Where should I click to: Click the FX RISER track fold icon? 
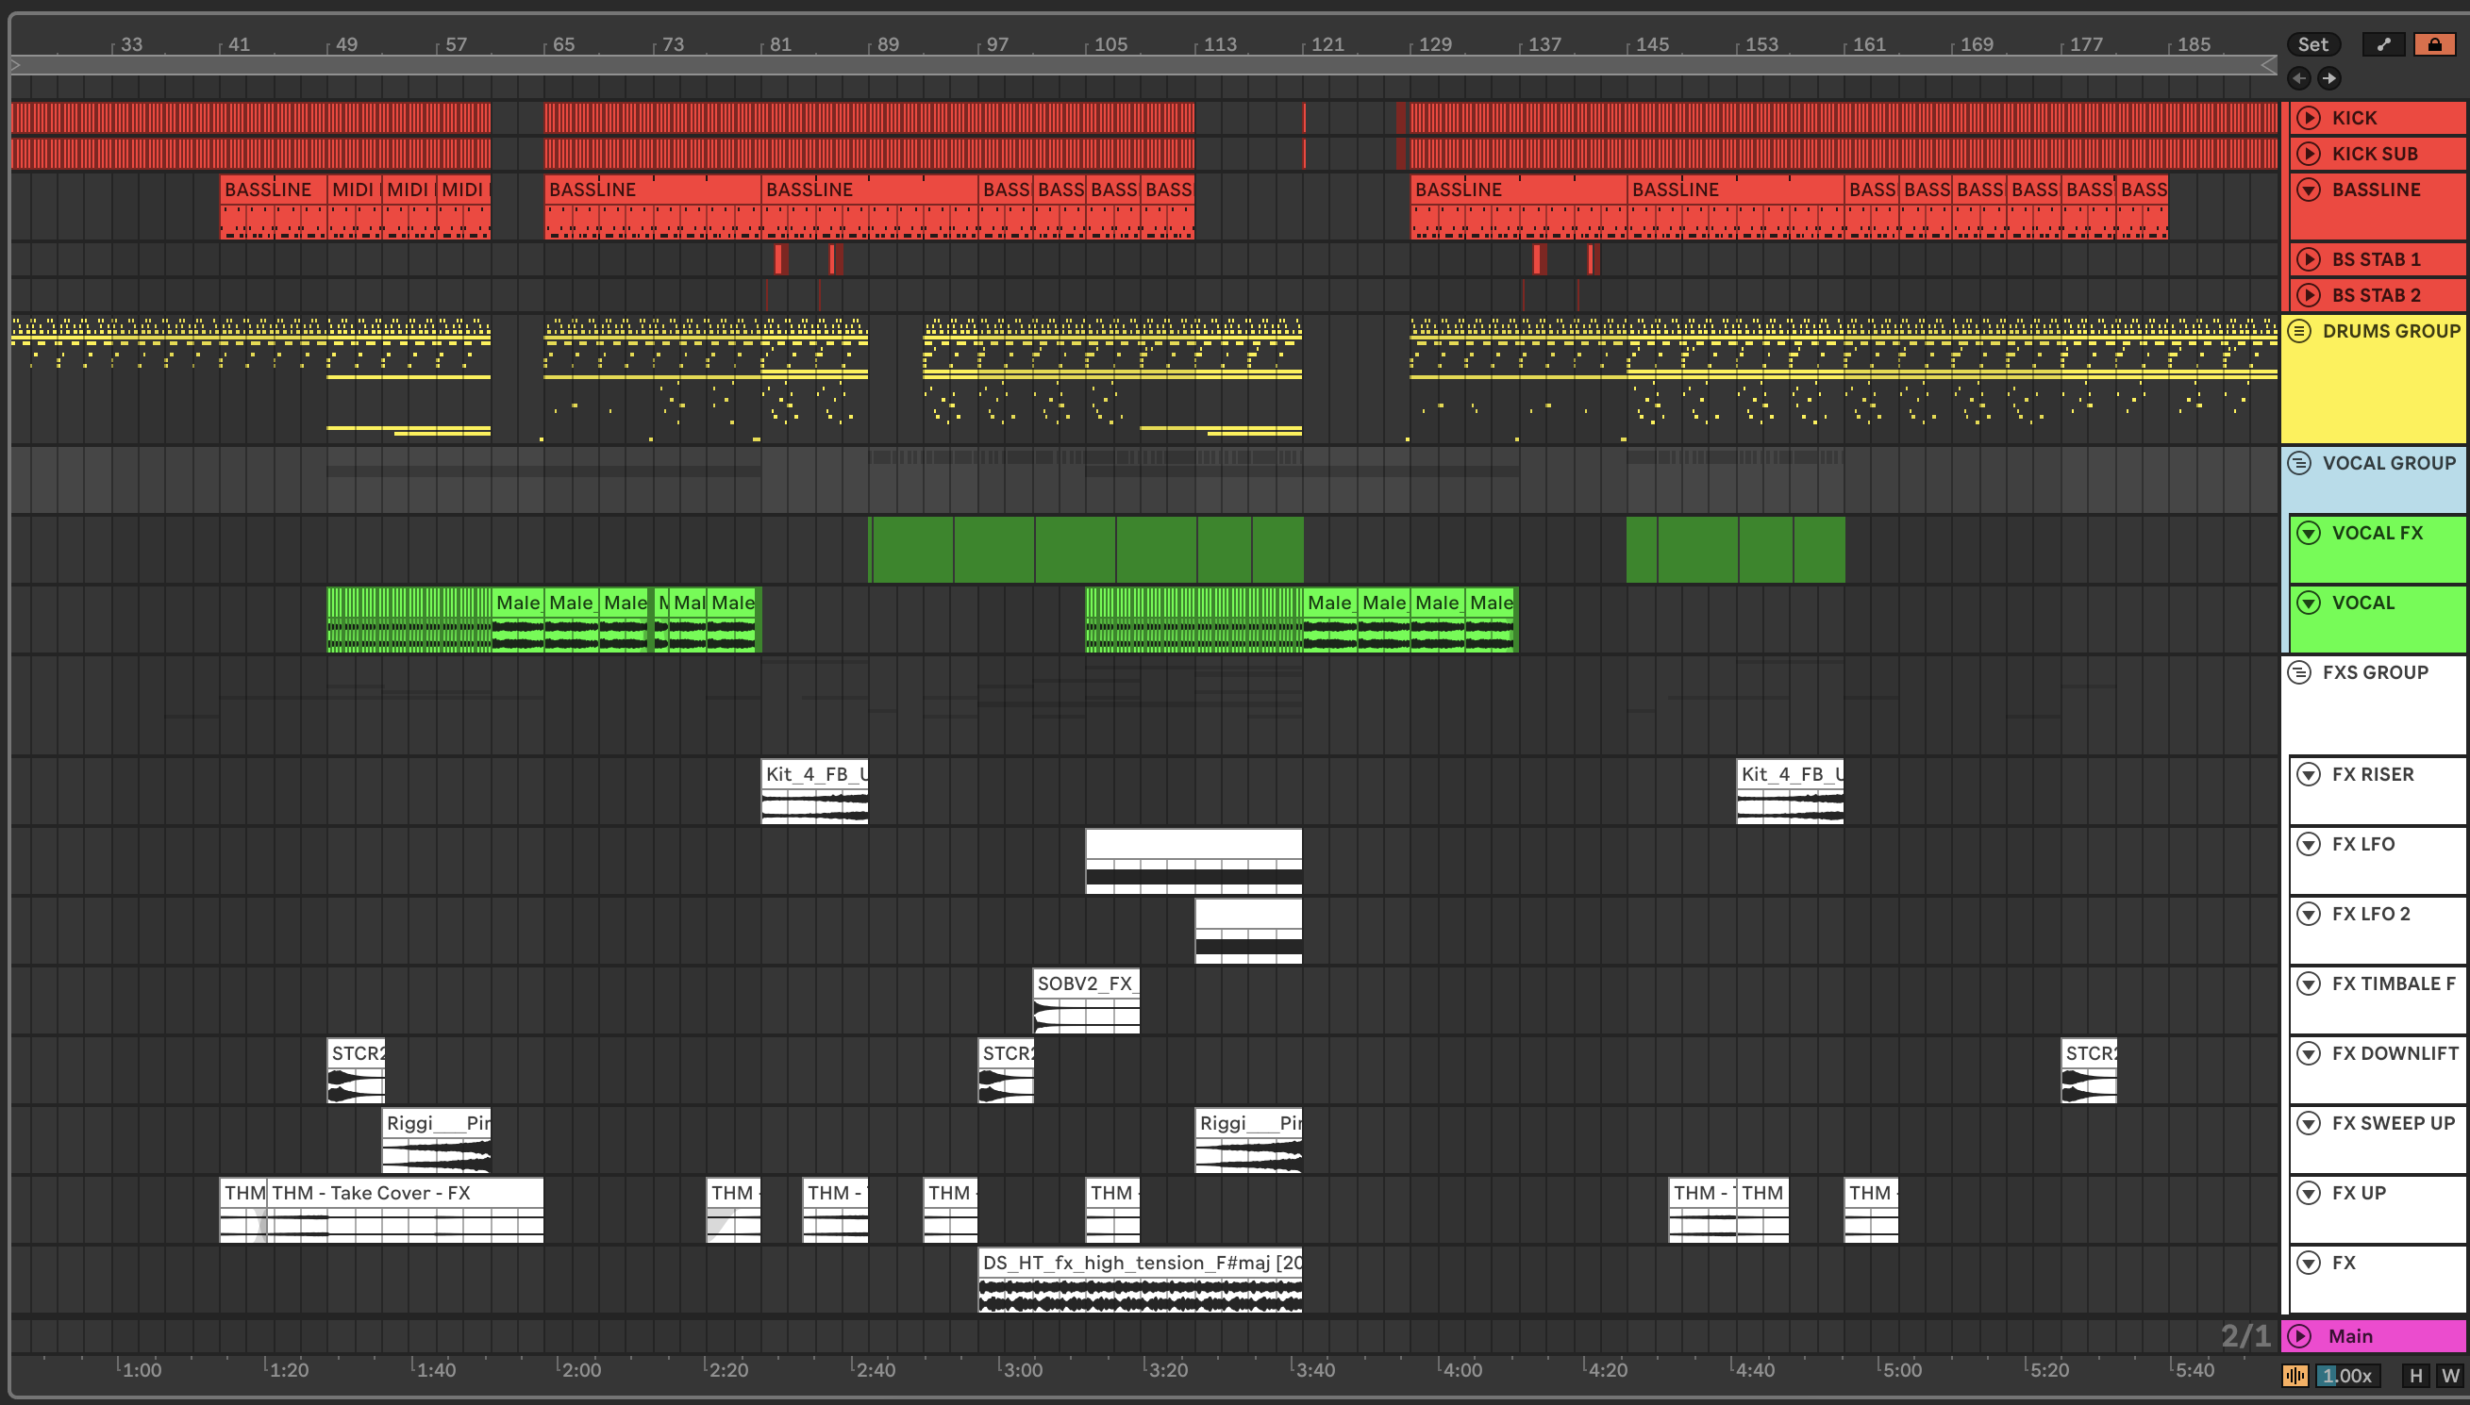pos(2309,774)
